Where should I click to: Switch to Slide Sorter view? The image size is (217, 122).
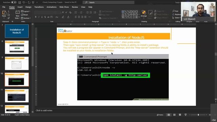[x=174, y=115]
